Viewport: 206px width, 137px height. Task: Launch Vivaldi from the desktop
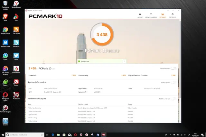tap(16, 82)
